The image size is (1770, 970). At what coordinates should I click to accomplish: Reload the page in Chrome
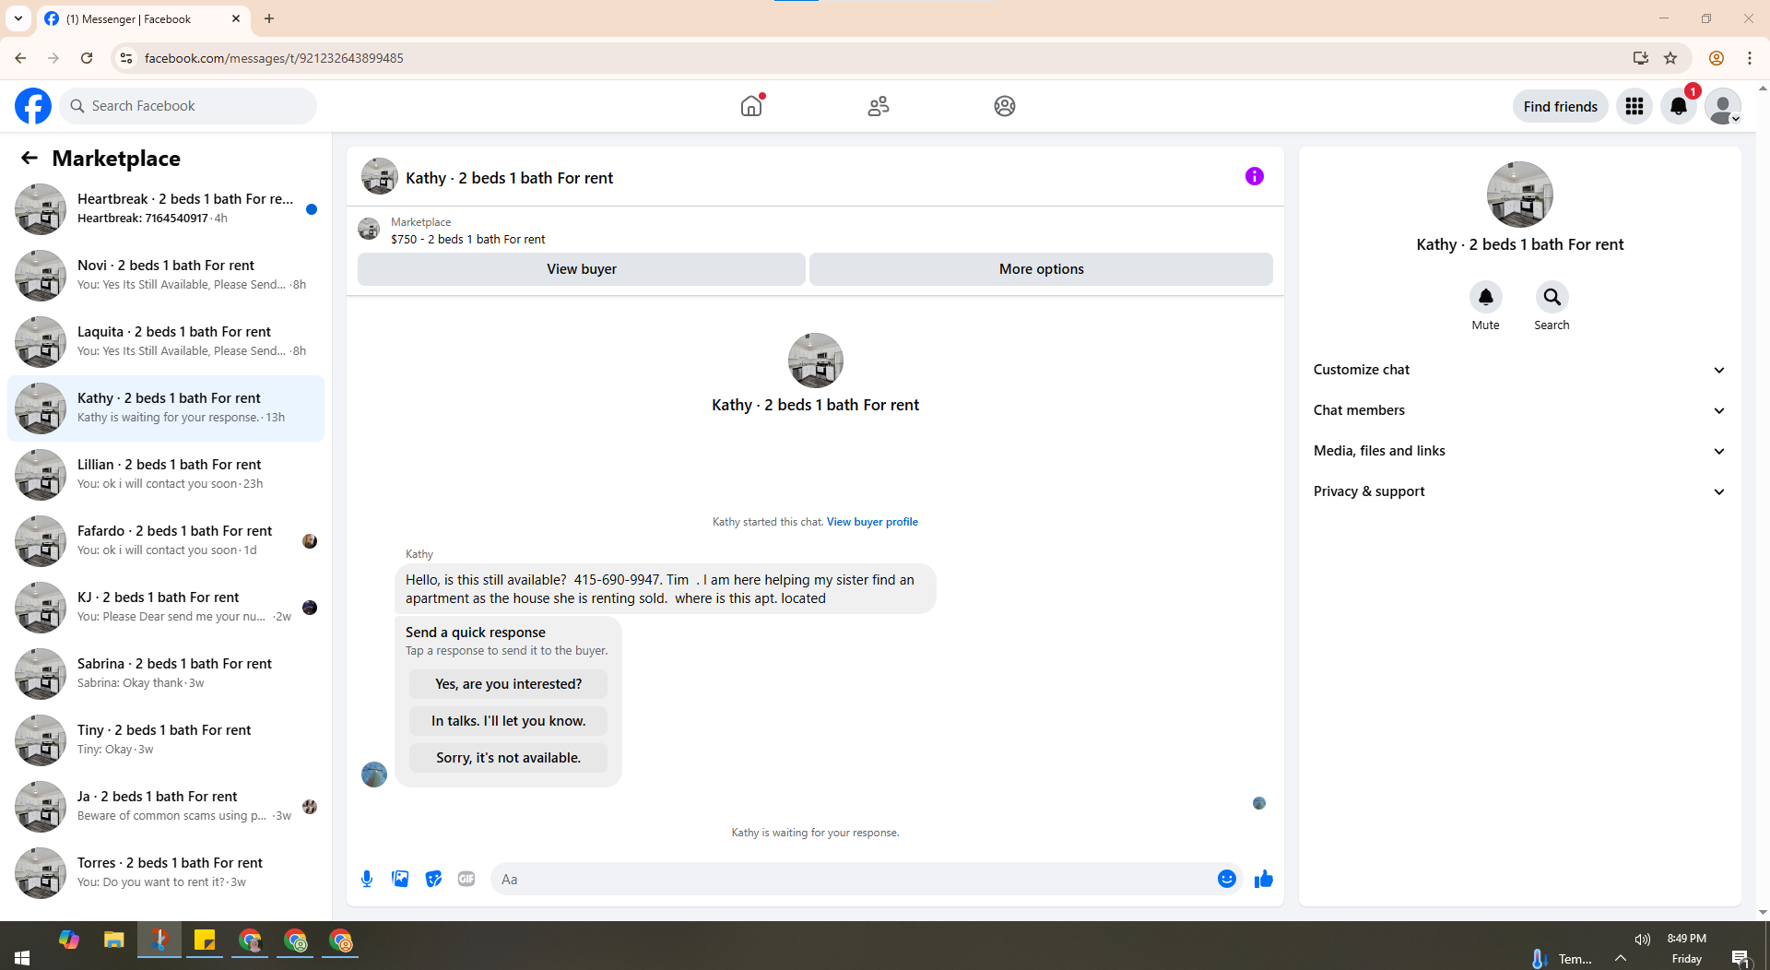[87, 58]
